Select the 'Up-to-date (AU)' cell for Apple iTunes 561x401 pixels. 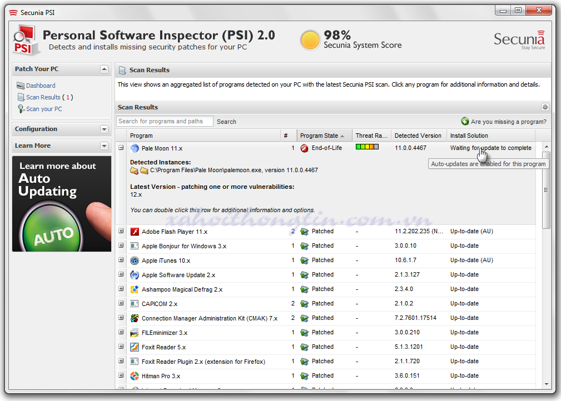[x=471, y=260]
